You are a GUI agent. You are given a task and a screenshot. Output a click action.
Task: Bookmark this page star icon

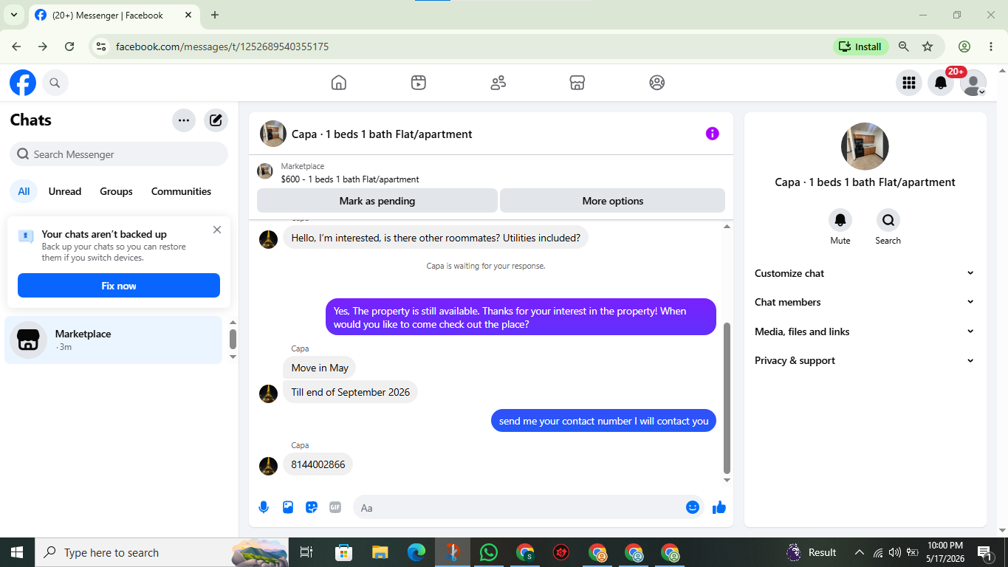928,47
